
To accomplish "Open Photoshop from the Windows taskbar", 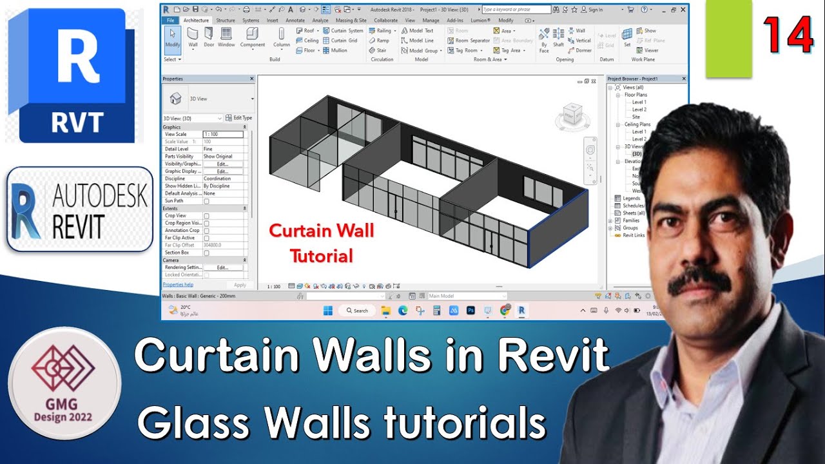I will (x=471, y=310).
